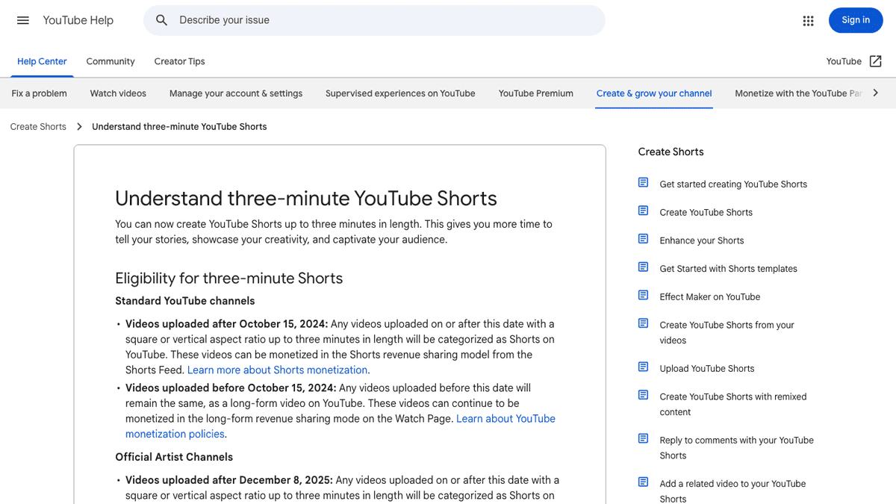Select Watch videos category
Screen dimensions: 896x504
click(118, 93)
